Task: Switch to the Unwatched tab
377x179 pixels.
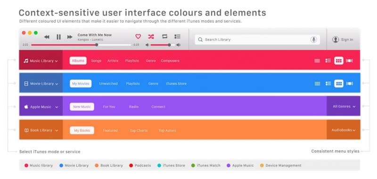Action: click(108, 84)
